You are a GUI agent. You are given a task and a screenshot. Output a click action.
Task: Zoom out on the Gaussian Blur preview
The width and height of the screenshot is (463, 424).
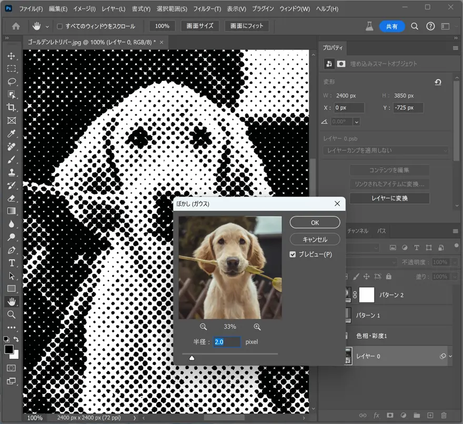203,327
